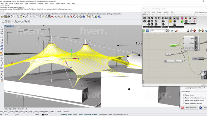Screen dimensions: 207x116
Task: Select the red shaded preview mode in Grasshopper
Action: pos(194,31)
